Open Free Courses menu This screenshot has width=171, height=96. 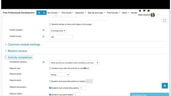pyautogui.click(x=114, y=13)
